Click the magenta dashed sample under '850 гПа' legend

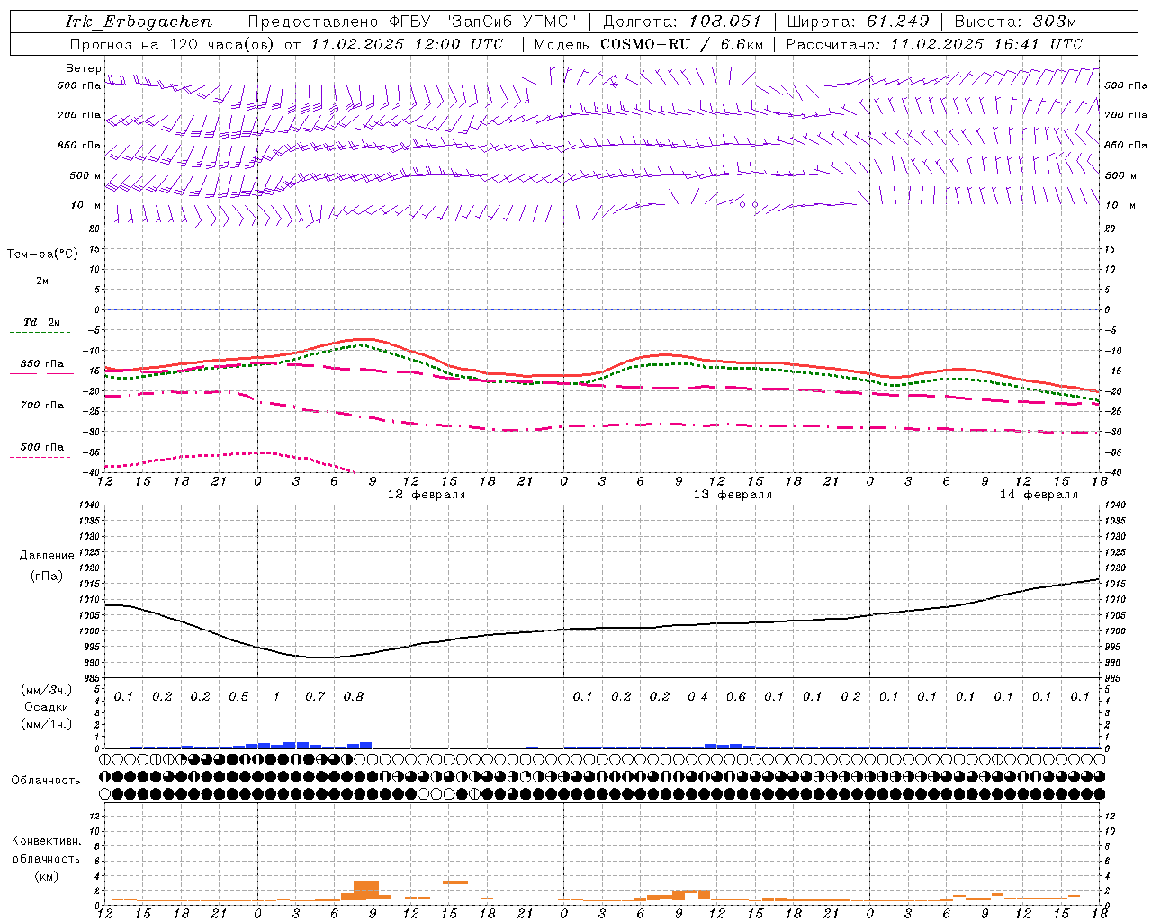pos(41,374)
